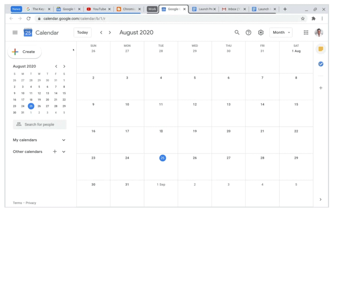Open the Settings gear menu
Viewport: 361px width, 308px height.
tap(261, 33)
